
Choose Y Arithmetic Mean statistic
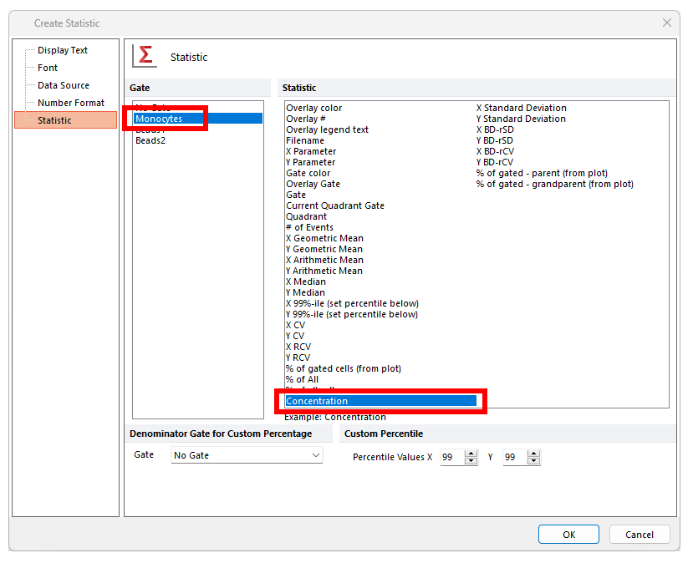(x=324, y=271)
